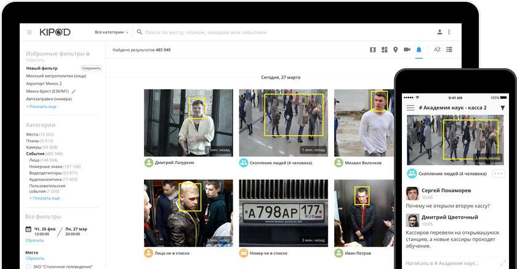
Task: Open the A798AP license plate thumbnail
Action: (x=283, y=212)
